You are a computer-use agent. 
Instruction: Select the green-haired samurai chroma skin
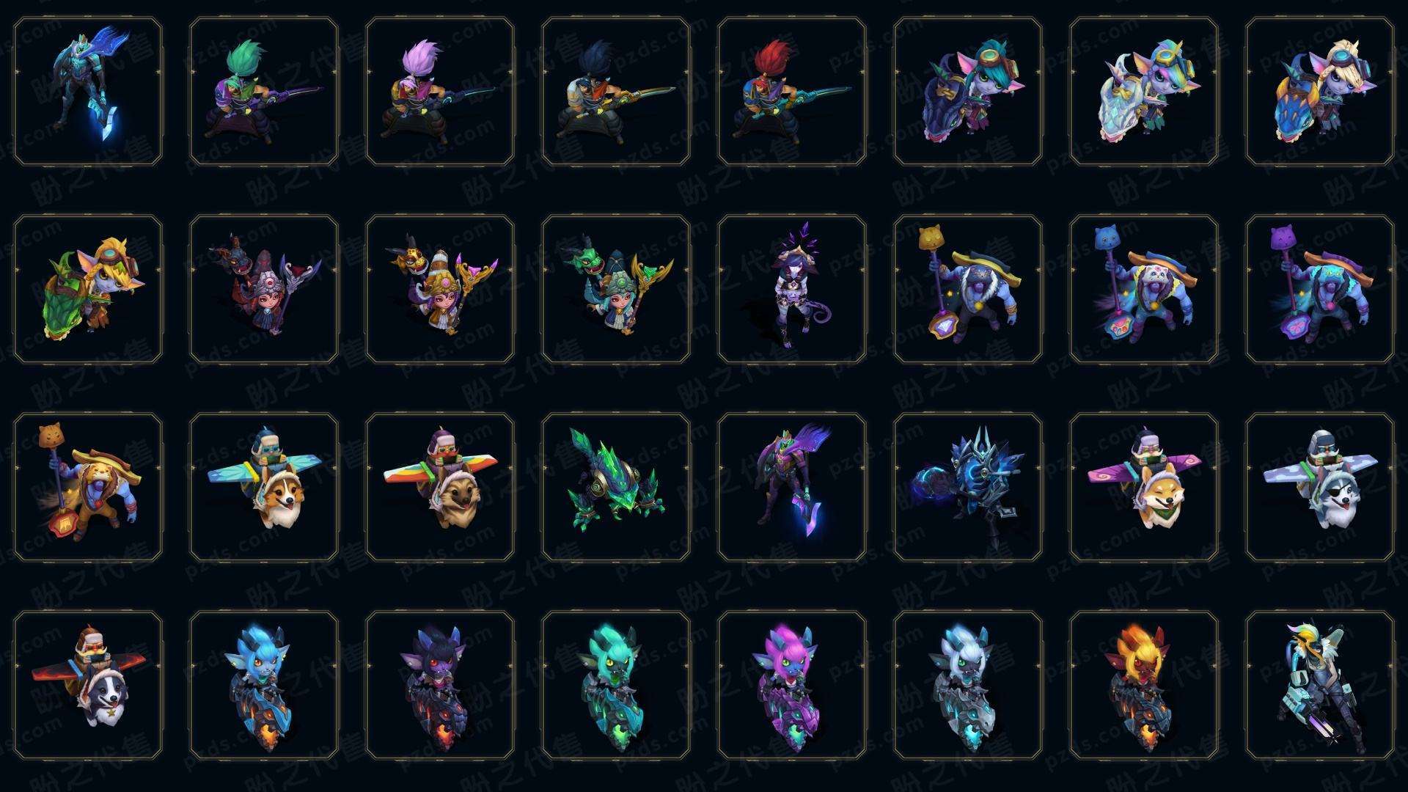[264, 92]
